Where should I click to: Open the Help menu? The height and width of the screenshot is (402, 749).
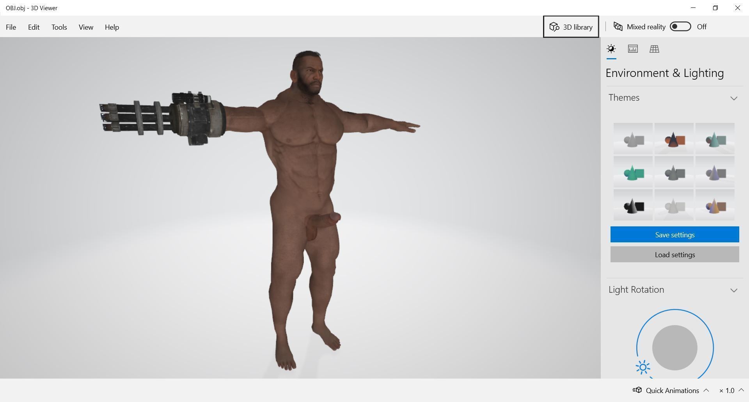click(112, 27)
